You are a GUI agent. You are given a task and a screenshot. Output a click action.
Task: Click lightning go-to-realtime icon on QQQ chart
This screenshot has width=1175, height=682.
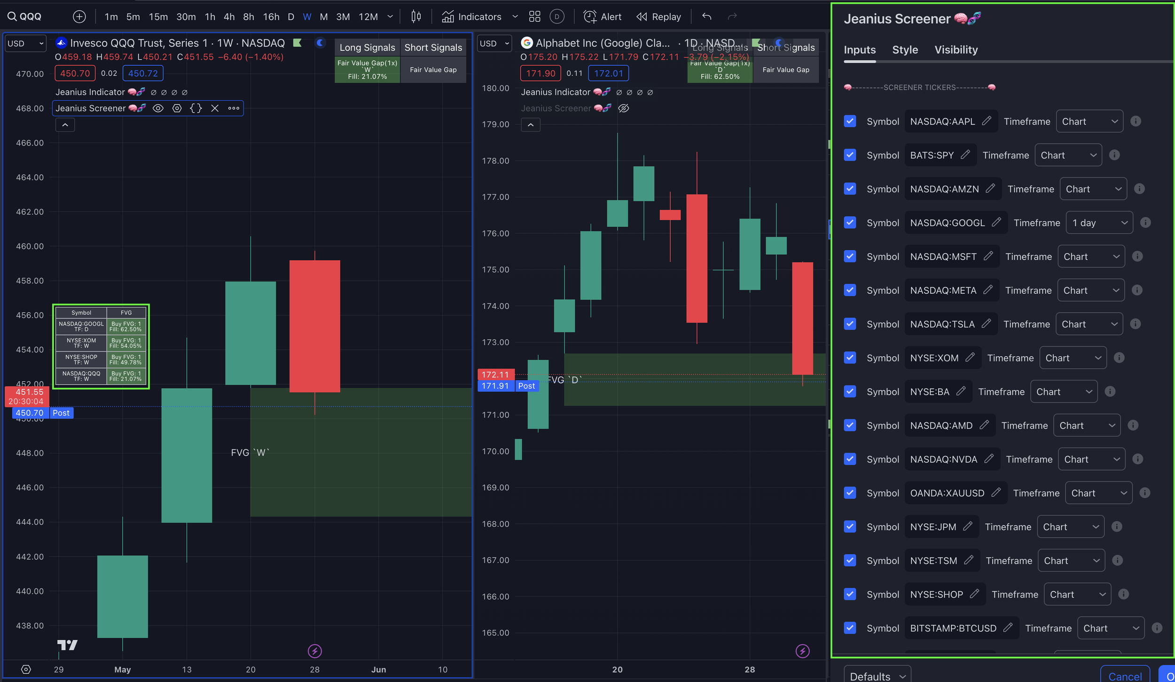coord(315,651)
